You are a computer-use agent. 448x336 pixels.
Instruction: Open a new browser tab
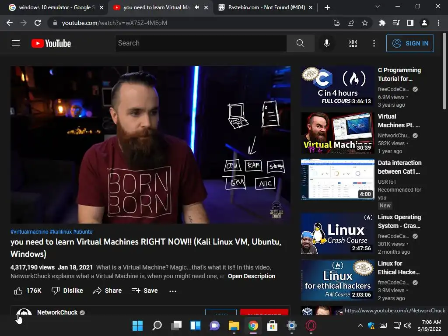coord(327,7)
